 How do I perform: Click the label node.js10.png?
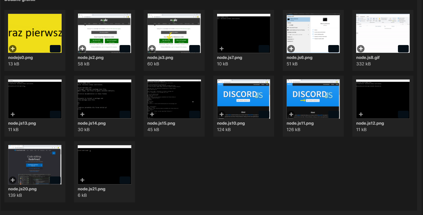tap(231, 123)
